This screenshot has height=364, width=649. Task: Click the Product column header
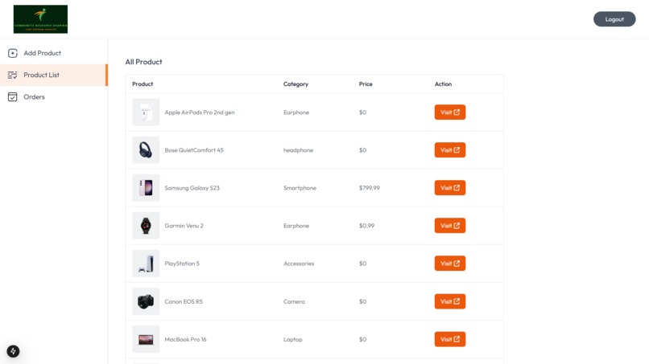coord(143,84)
